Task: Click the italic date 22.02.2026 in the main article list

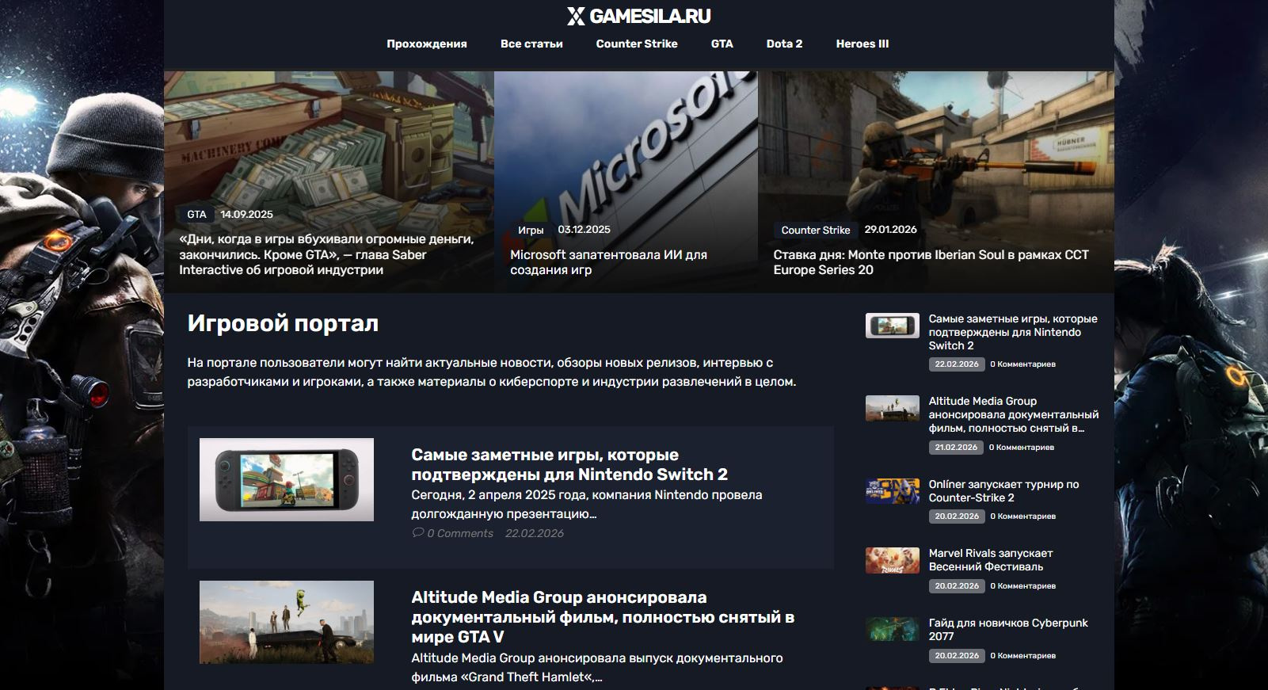Action: [535, 533]
